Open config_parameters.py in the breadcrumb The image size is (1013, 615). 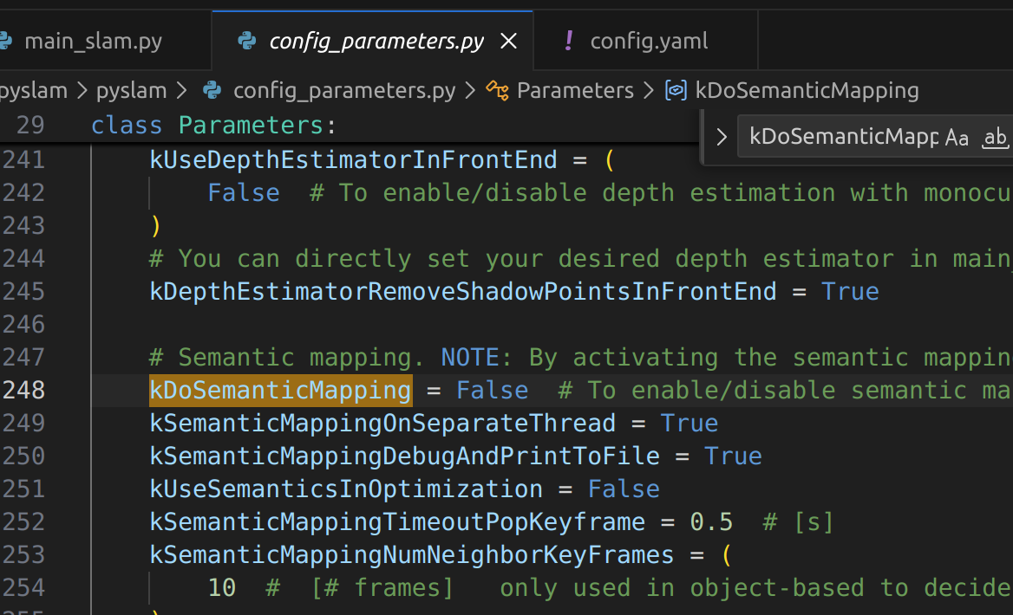[344, 90]
